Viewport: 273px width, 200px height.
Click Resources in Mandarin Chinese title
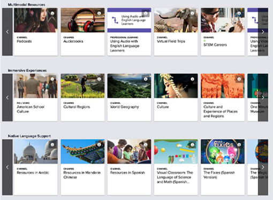82,175
